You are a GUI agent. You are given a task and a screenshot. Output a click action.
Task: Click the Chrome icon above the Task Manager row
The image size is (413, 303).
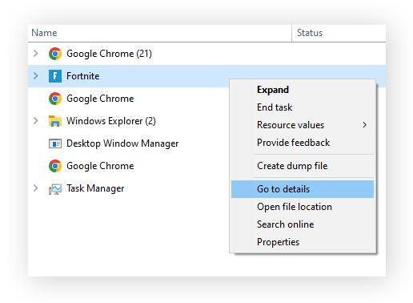(55, 166)
